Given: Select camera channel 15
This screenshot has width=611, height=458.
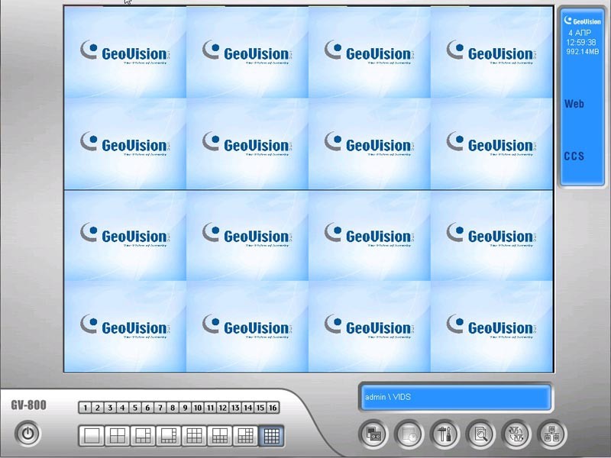Looking at the screenshot, I should tap(260, 408).
